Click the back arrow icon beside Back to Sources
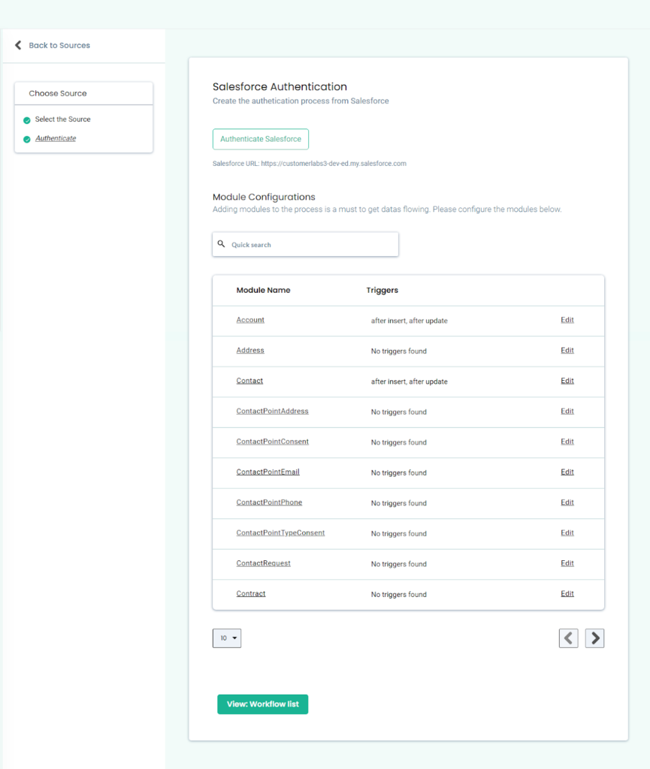The width and height of the screenshot is (650, 769). tap(18, 45)
